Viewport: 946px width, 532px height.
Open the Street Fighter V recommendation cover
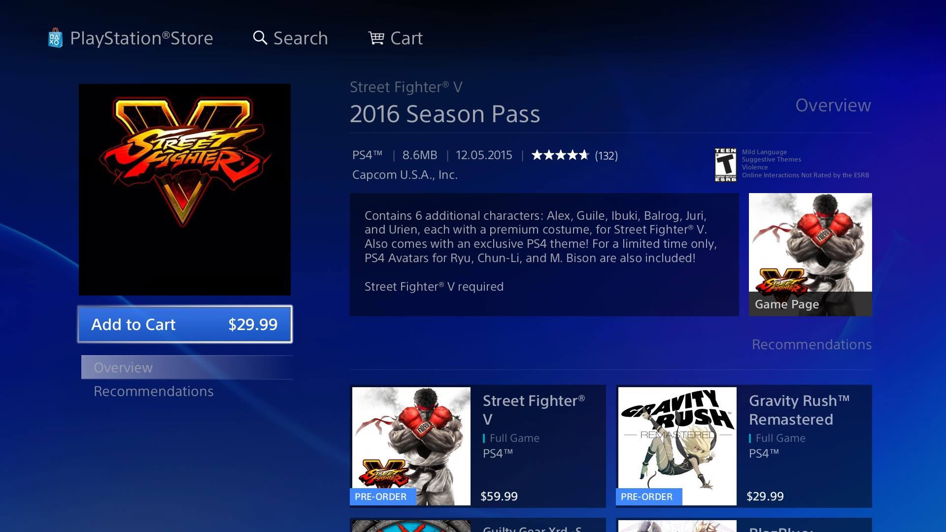411,446
